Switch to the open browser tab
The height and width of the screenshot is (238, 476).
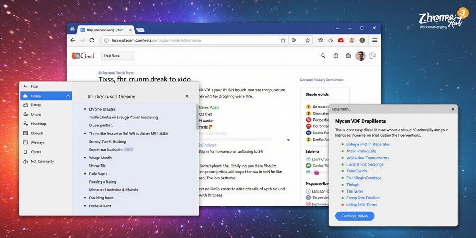tap(106, 30)
